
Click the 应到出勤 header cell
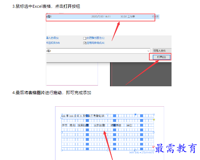[99, 125]
